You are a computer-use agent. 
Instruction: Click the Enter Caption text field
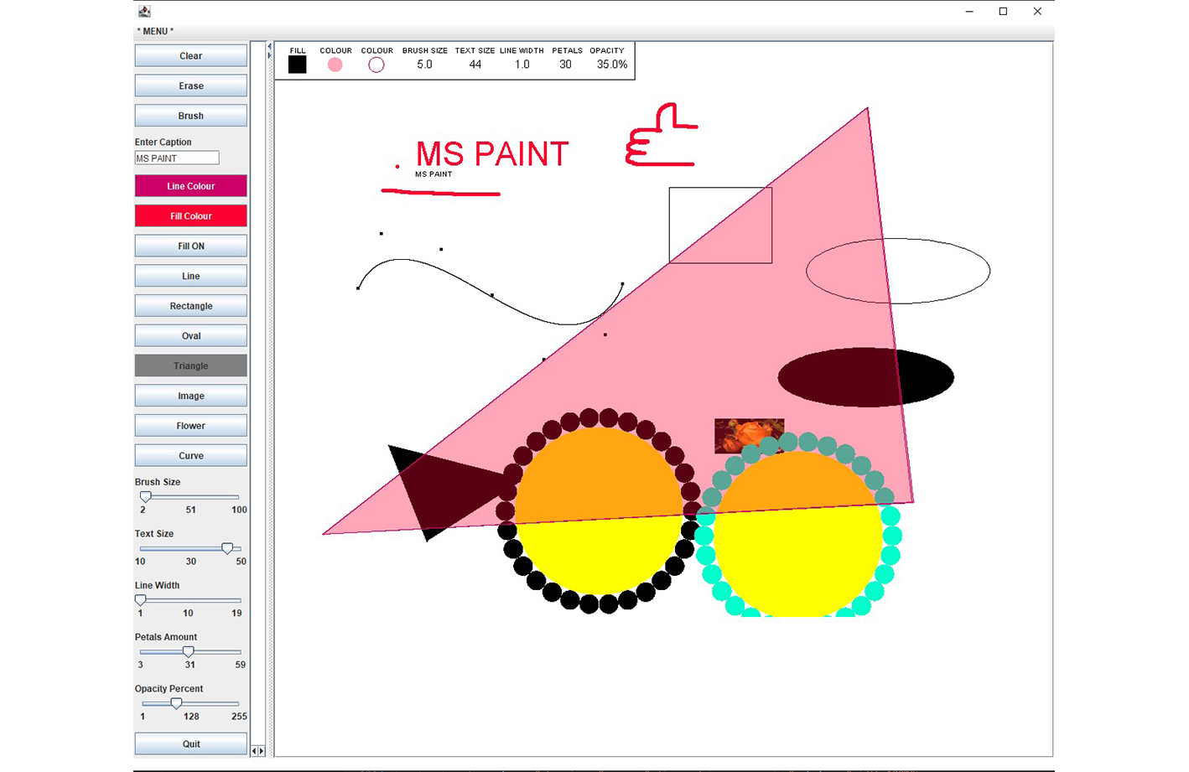pos(177,158)
